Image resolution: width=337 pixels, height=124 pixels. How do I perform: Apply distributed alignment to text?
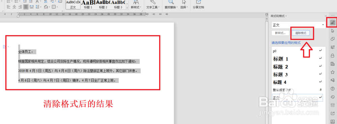coord(31,7)
